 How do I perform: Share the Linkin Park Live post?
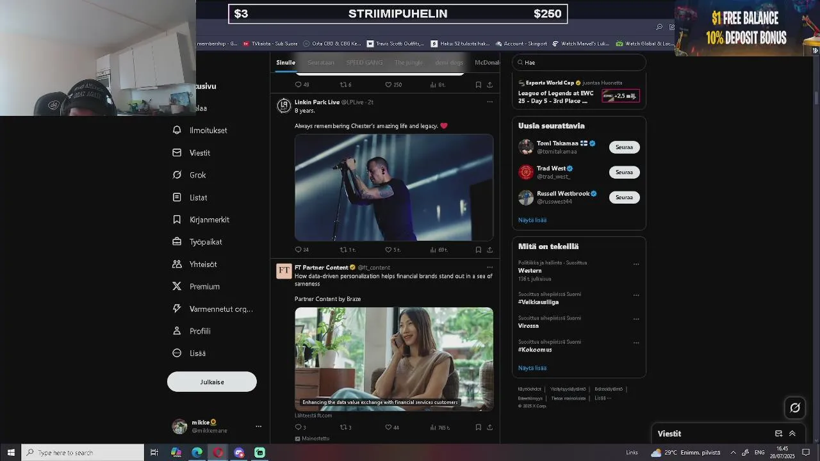click(490, 250)
